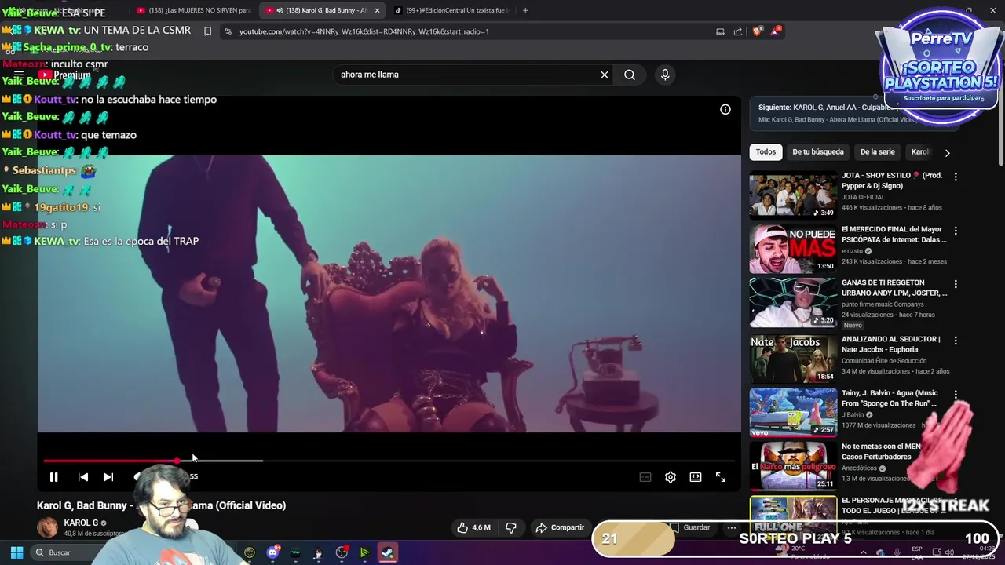Open Brave Rewards triangle icon
Screen dimensions: 1005x565
pyautogui.click(x=777, y=31)
